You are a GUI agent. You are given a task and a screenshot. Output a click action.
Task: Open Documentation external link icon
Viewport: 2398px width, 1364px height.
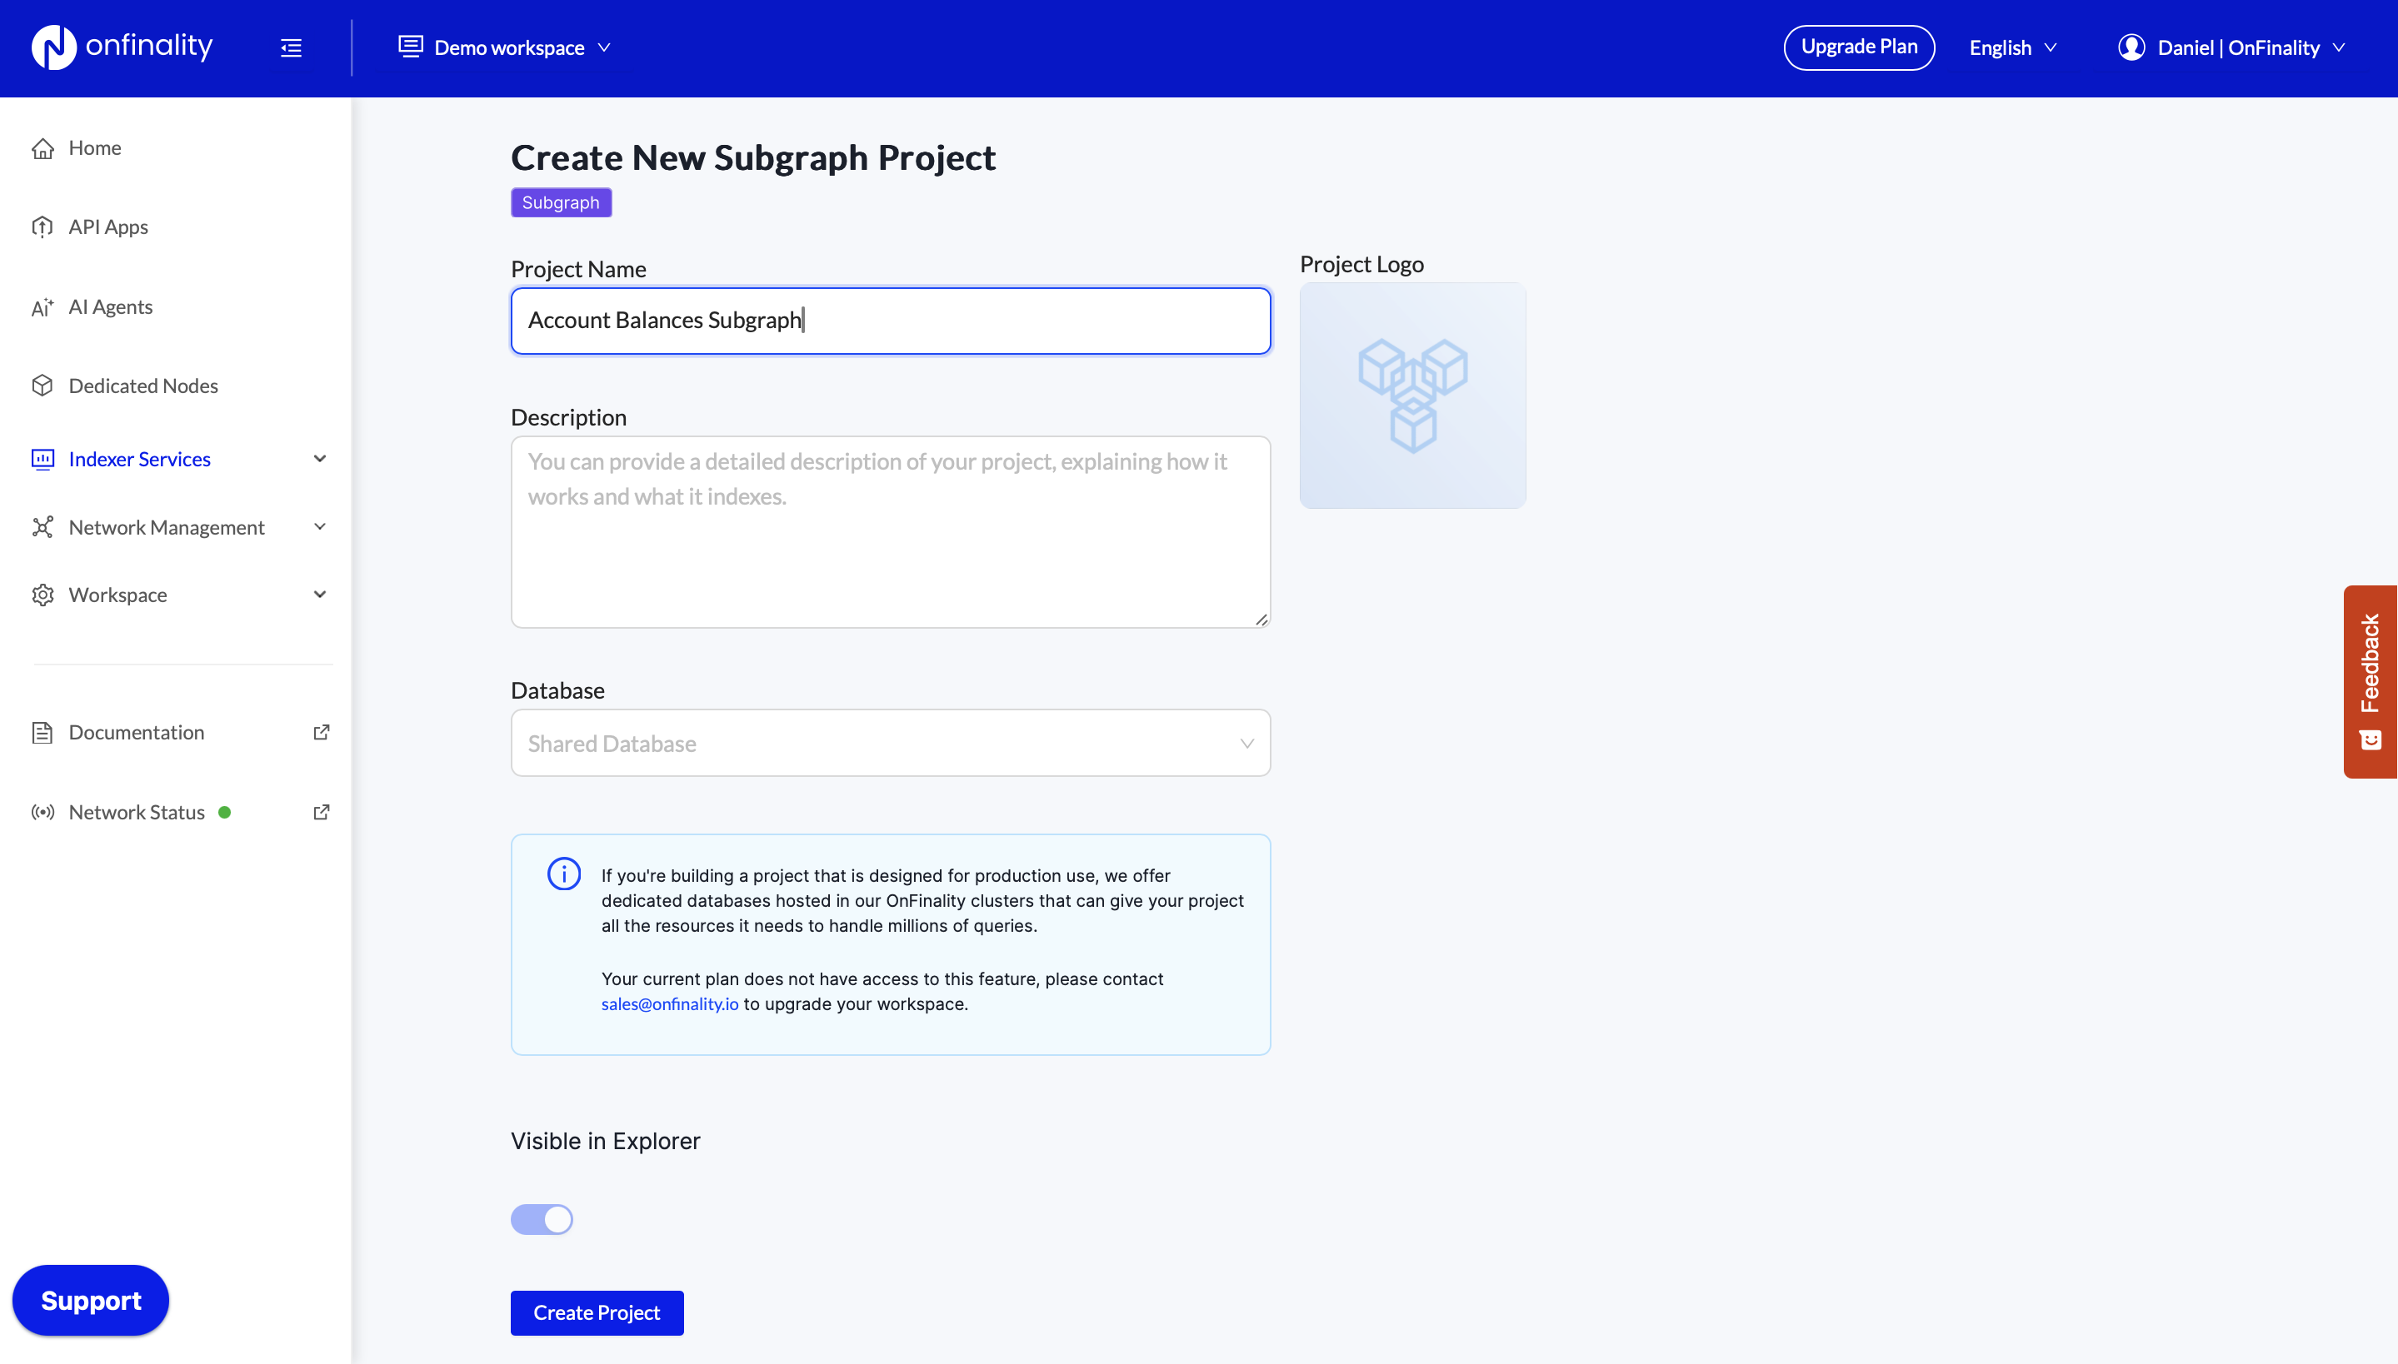[321, 732]
